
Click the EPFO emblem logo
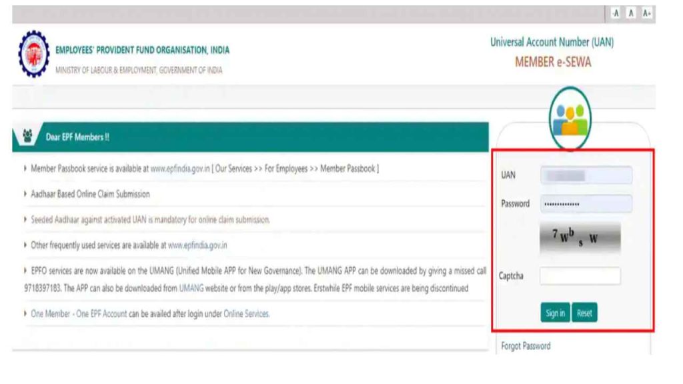[33, 54]
